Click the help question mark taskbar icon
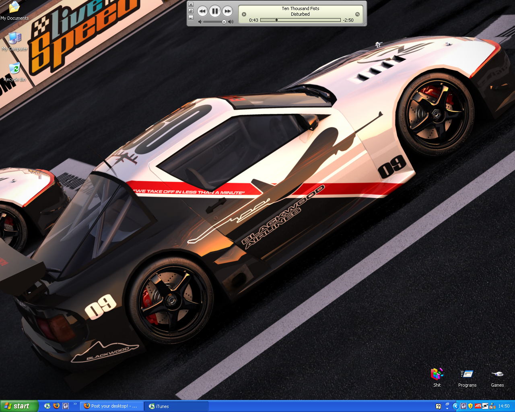 438,406
